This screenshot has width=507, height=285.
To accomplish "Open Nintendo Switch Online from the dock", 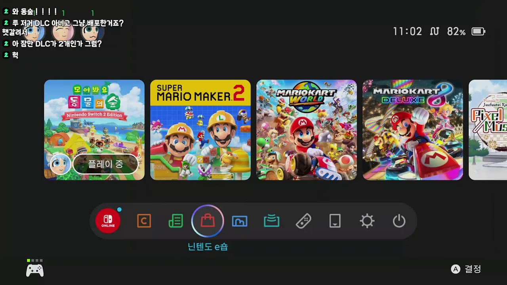I will point(108,221).
